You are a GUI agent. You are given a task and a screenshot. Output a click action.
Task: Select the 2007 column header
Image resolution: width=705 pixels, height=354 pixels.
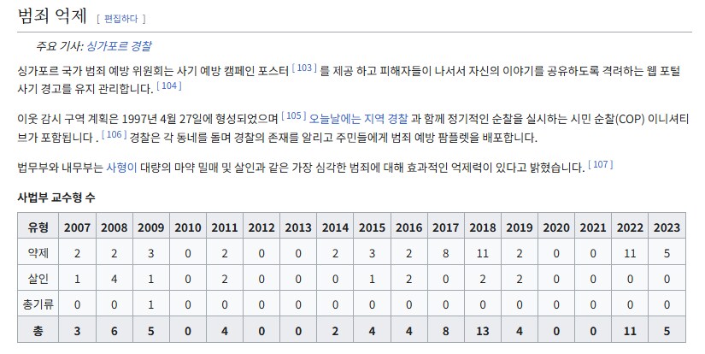[x=77, y=227]
